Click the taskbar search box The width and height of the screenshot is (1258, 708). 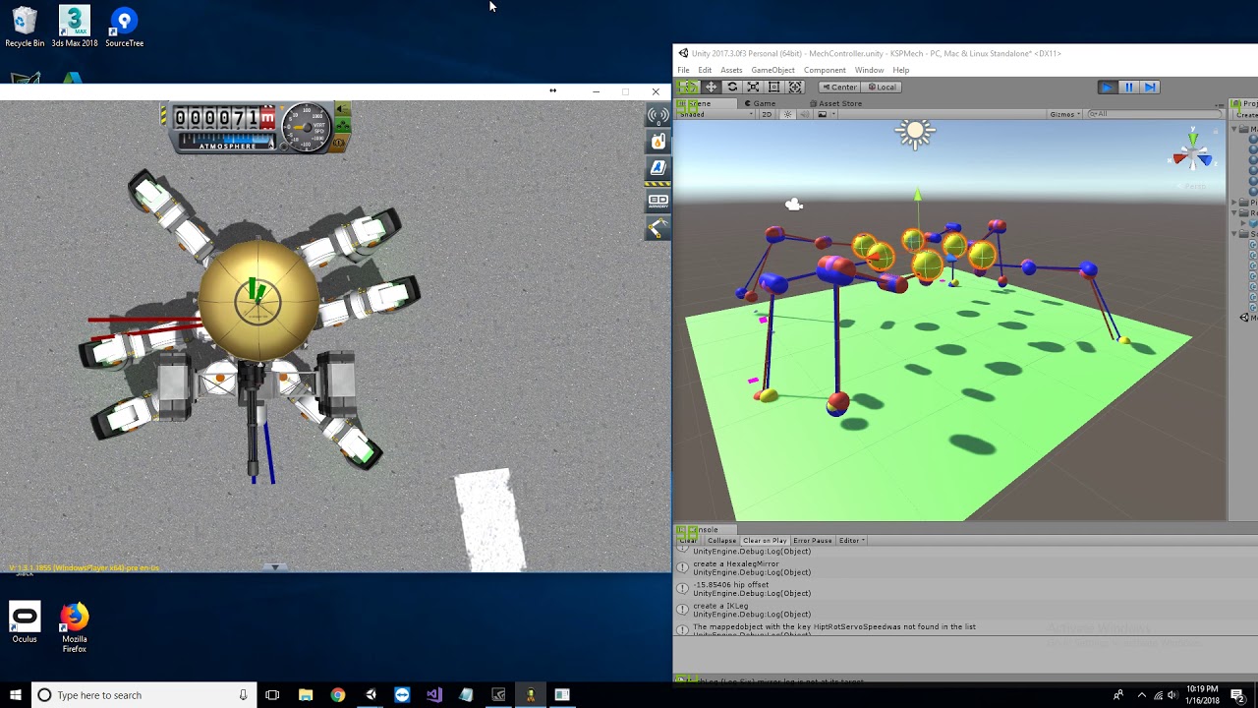(x=143, y=695)
